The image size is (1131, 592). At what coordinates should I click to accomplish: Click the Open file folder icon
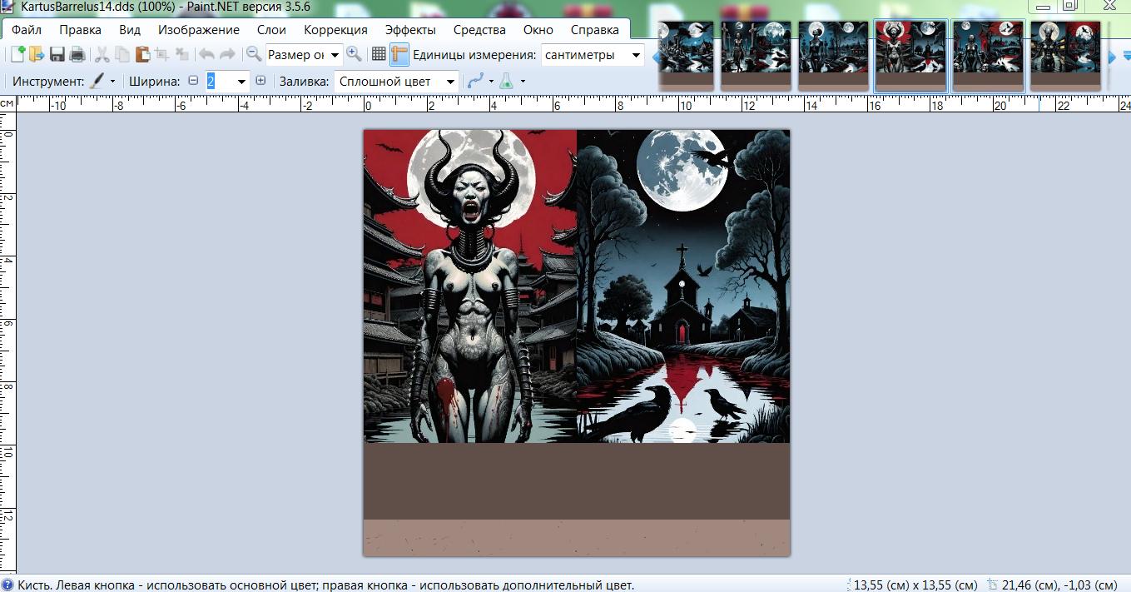click(36, 55)
